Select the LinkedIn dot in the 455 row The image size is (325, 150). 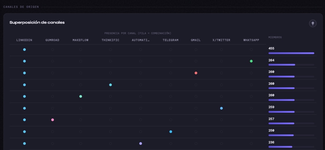click(24, 49)
